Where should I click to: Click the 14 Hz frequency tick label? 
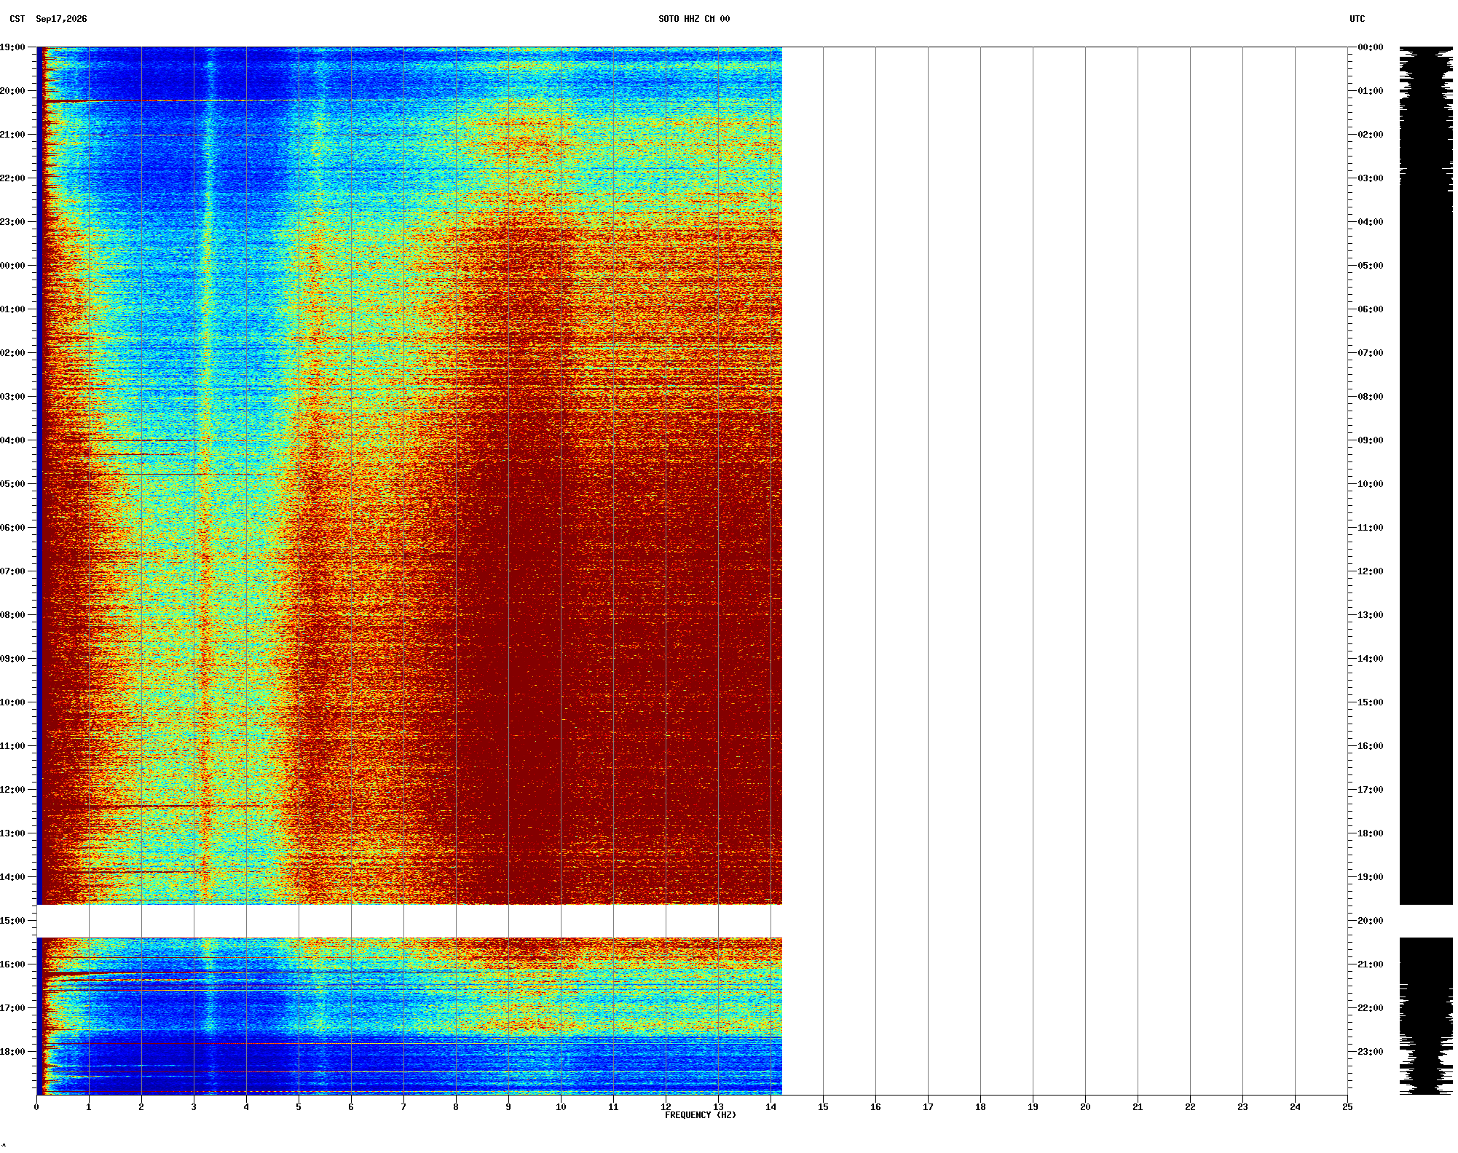771,1107
